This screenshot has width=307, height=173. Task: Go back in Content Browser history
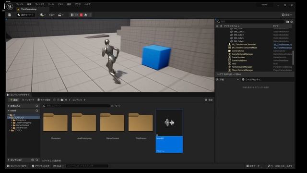(54, 100)
